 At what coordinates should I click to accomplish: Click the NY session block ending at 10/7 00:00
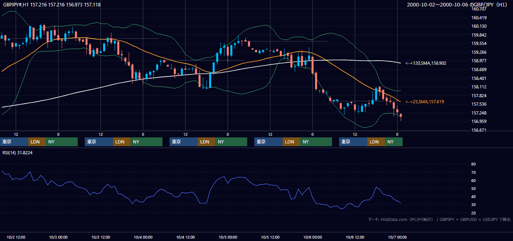[x=394, y=142]
